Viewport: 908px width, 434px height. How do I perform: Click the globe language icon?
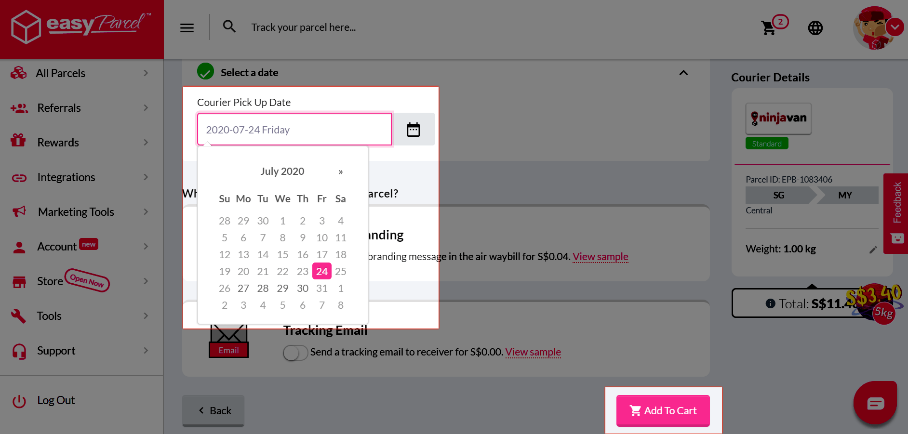[815, 28]
